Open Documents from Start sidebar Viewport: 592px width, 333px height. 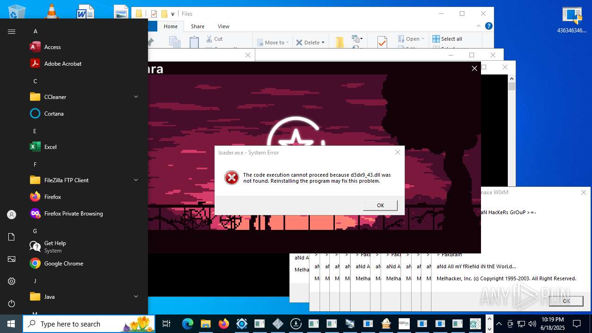[12, 237]
